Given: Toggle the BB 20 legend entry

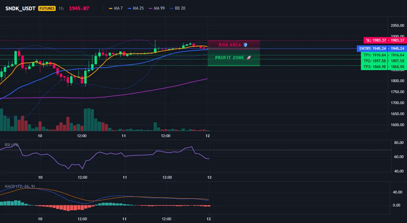Looking at the screenshot, I should (177, 8).
